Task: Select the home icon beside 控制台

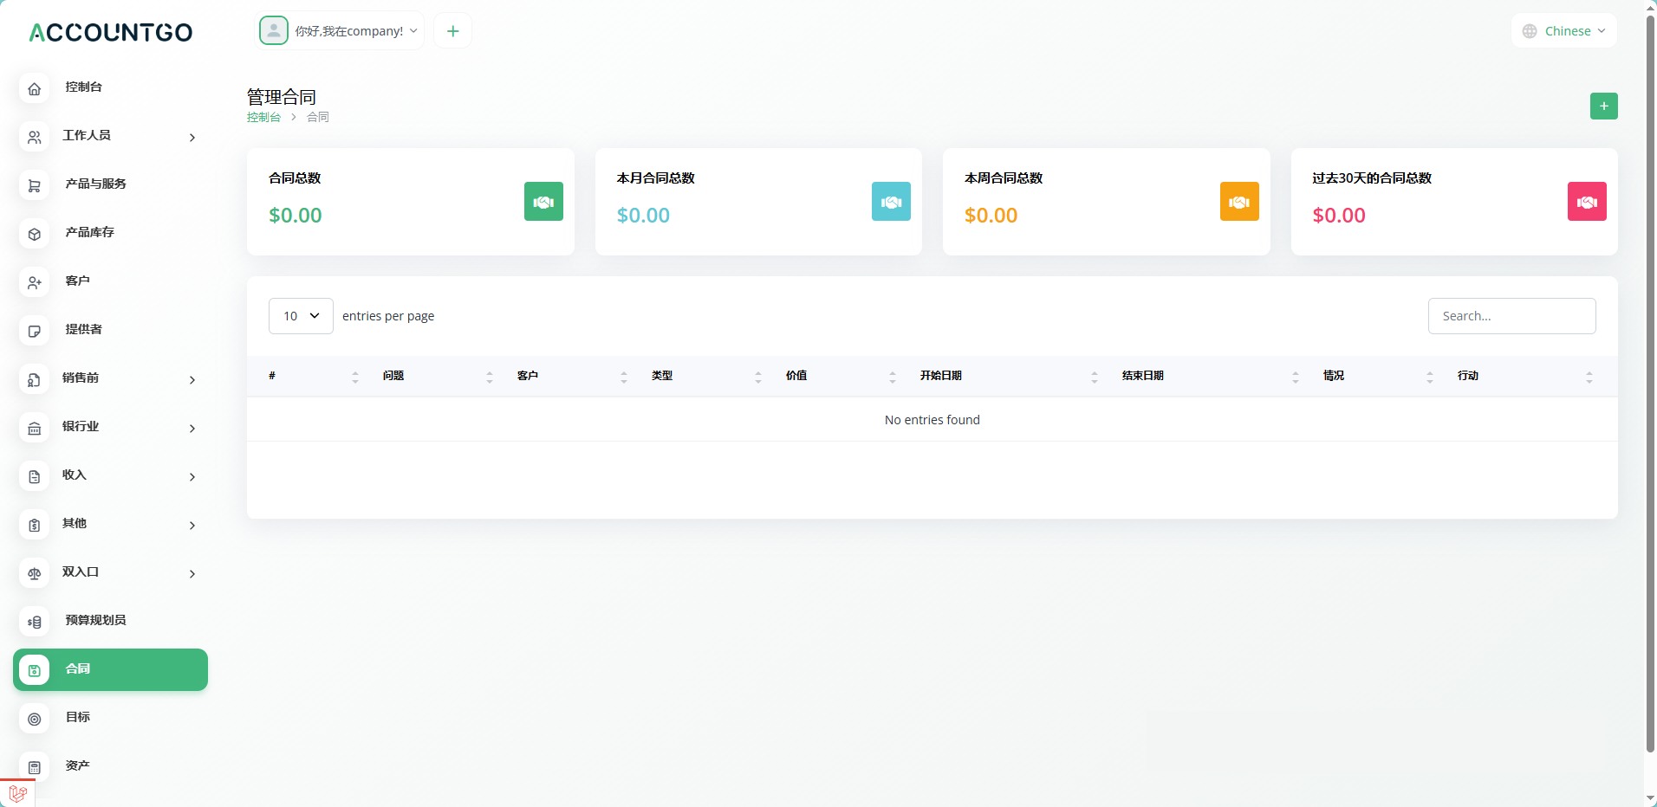Action: click(34, 88)
